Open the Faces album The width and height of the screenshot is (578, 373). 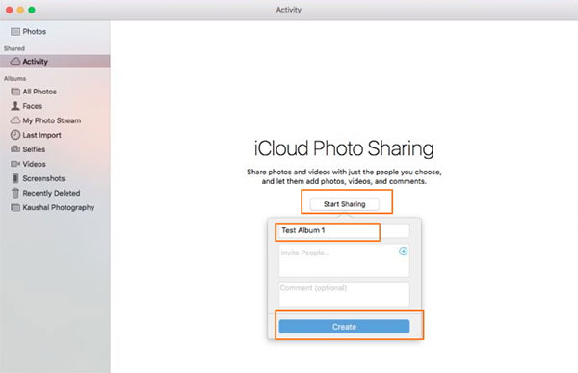click(55, 106)
